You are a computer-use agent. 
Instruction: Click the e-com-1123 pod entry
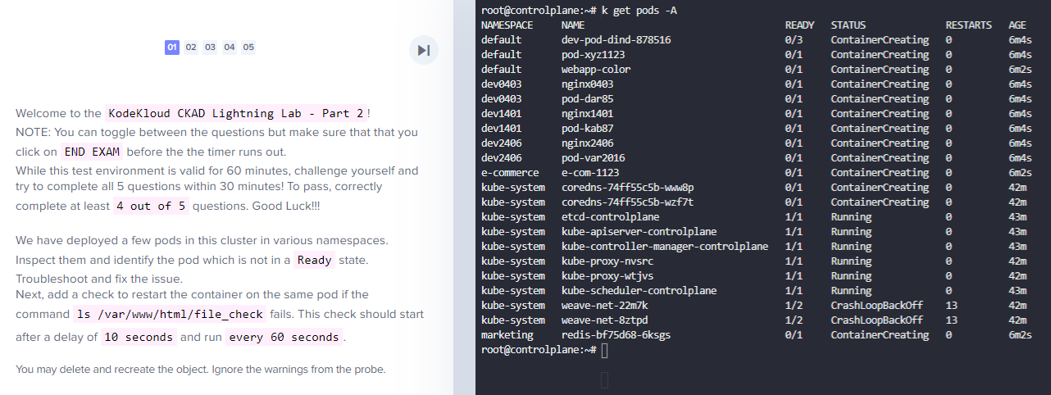click(x=590, y=173)
